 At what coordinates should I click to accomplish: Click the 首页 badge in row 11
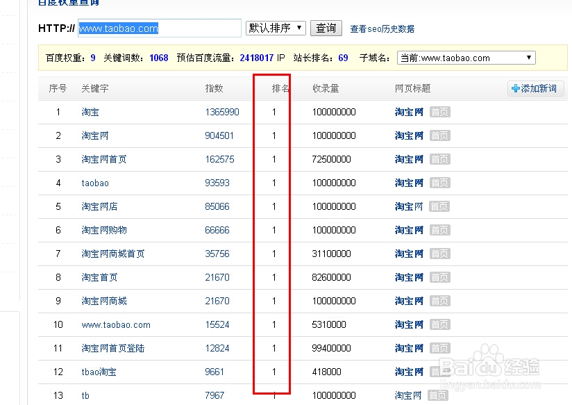pos(439,349)
